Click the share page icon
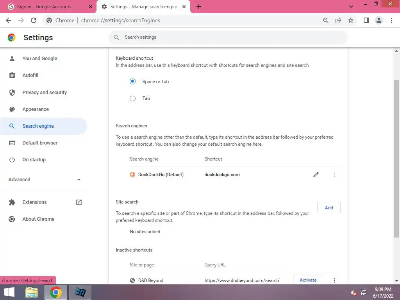This screenshot has height=300, width=400. coord(338,20)
